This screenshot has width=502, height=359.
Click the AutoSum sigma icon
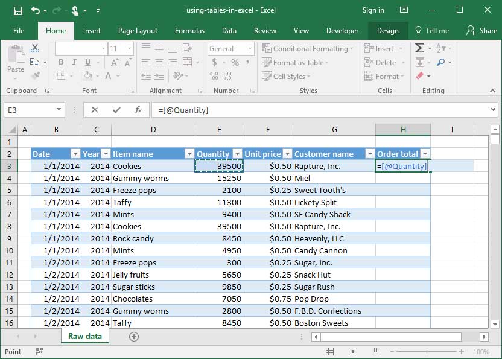coord(419,48)
